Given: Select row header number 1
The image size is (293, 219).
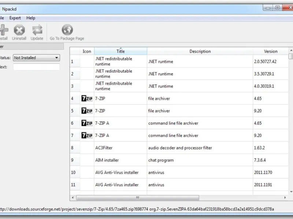Looking at the screenshot, I should (x=75, y=61).
